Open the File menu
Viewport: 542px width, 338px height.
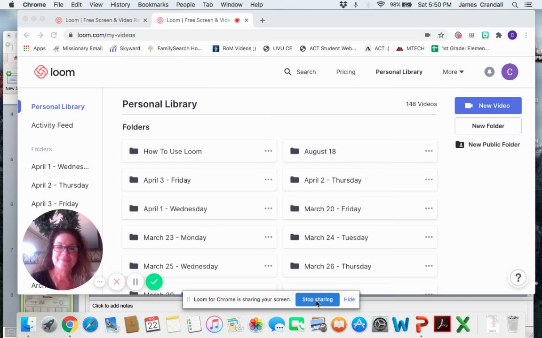58,5
